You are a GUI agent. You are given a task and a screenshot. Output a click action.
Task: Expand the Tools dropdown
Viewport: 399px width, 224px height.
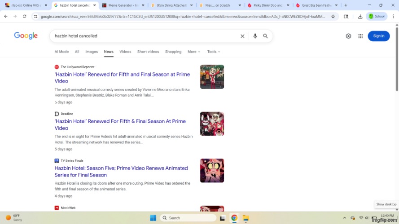click(214, 52)
